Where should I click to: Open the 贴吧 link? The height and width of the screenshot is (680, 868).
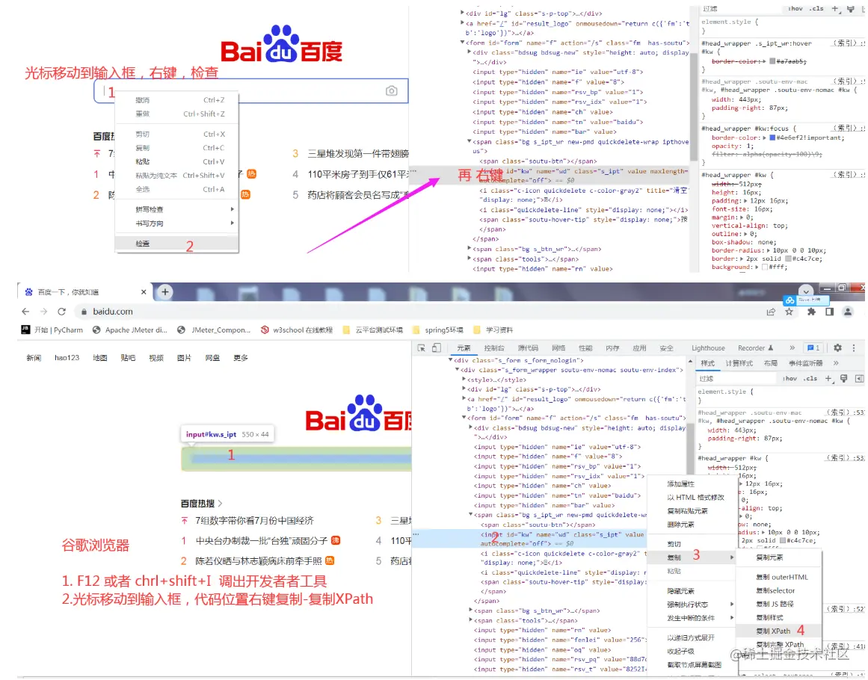(128, 358)
